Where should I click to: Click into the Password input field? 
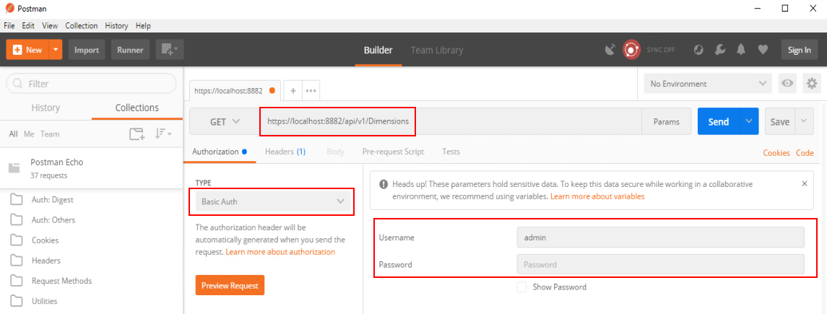pyautogui.click(x=660, y=264)
